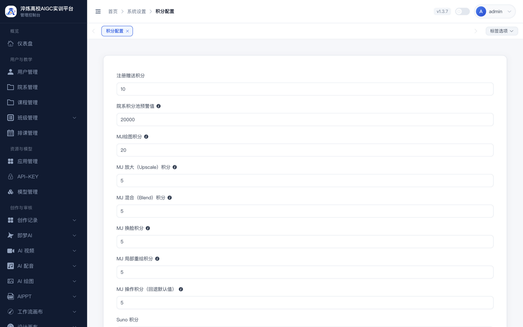Viewport: 523px width, 327px height.
Task: Open the 课程管理 menu item
Action: [44, 102]
